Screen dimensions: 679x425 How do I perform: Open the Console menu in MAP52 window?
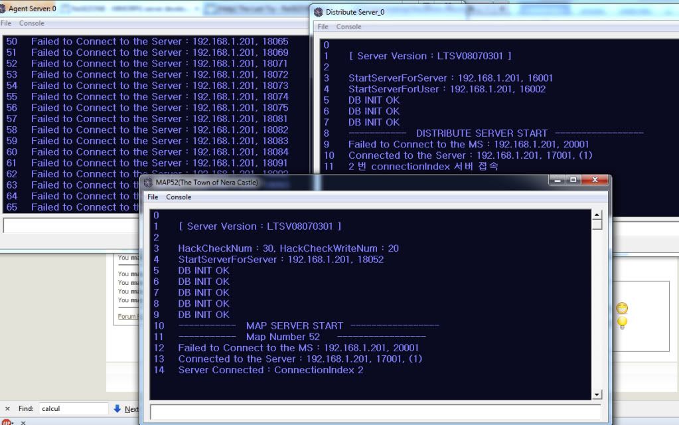pyautogui.click(x=178, y=197)
